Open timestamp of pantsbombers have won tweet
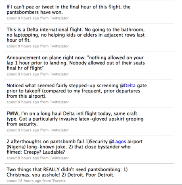The height and width of the screenshot is (185, 182). [23, 18]
